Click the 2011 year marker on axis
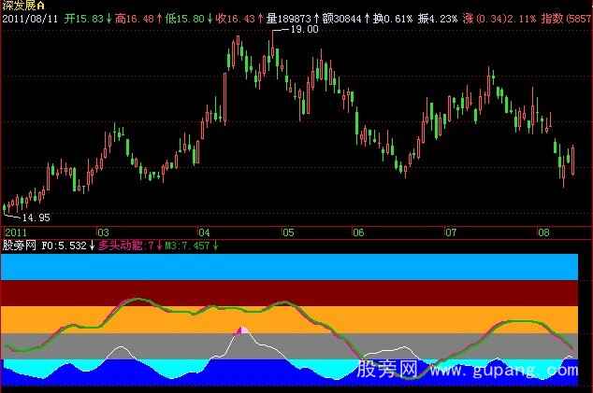The image size is (593, 393). pyautogui.click(x=16, y=232)
